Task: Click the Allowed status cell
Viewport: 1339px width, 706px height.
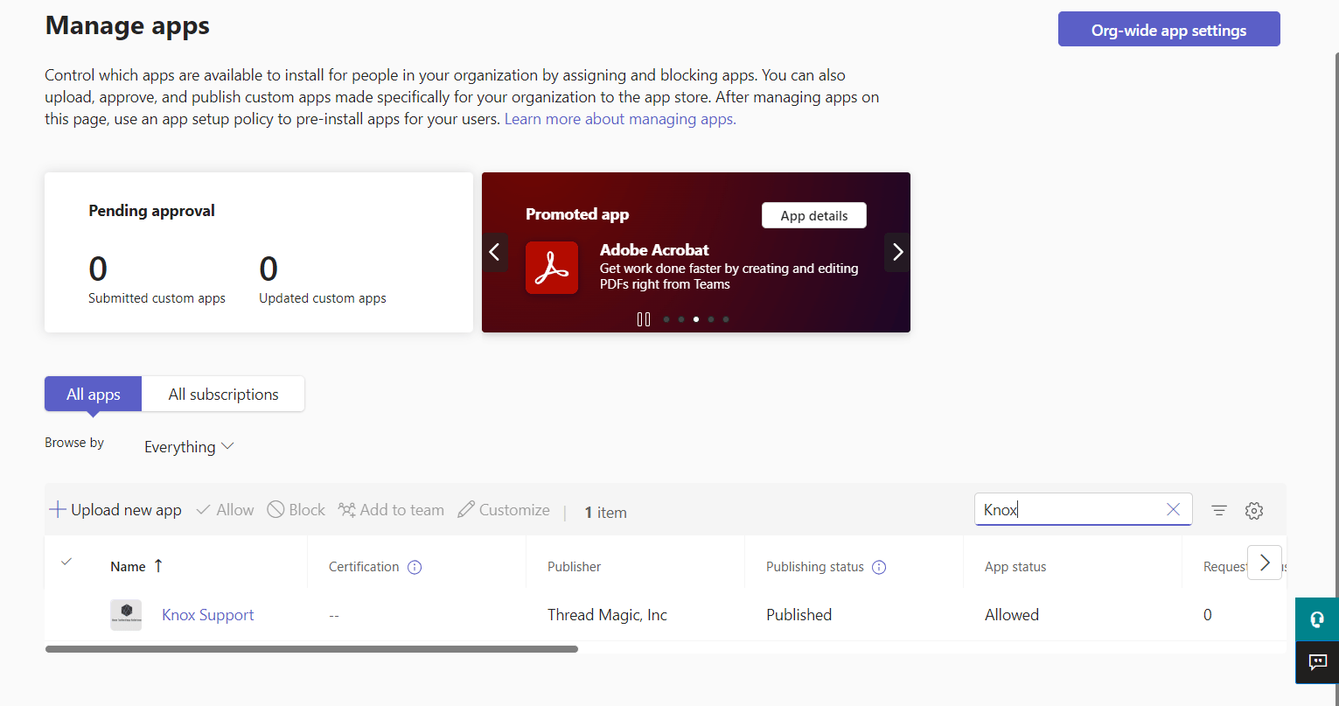Action: [1012, 615]
